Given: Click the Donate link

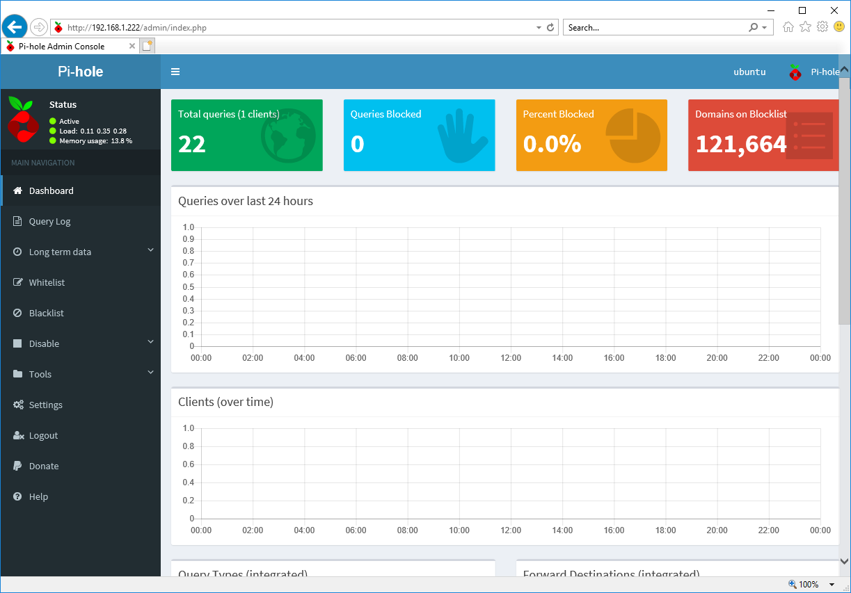Looking at the screenshot, I should 44,466.
